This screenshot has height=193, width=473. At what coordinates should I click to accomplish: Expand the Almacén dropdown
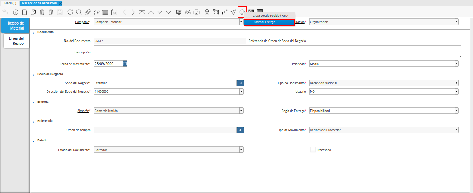tap(241, 111)
